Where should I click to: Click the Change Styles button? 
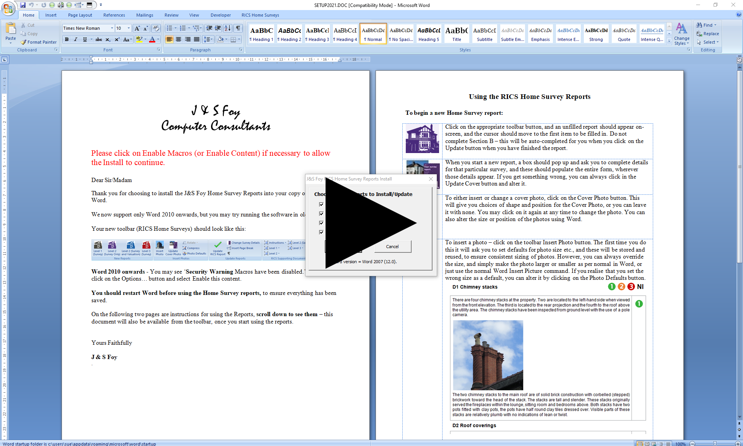click(x=681, y=34)
